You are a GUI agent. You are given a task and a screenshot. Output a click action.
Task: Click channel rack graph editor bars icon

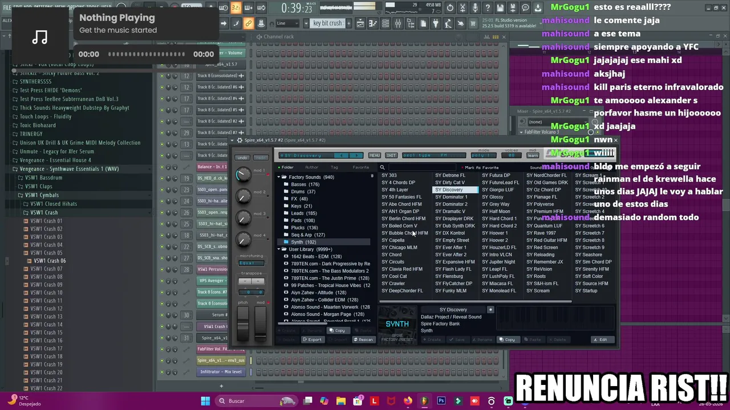[487, 37]
